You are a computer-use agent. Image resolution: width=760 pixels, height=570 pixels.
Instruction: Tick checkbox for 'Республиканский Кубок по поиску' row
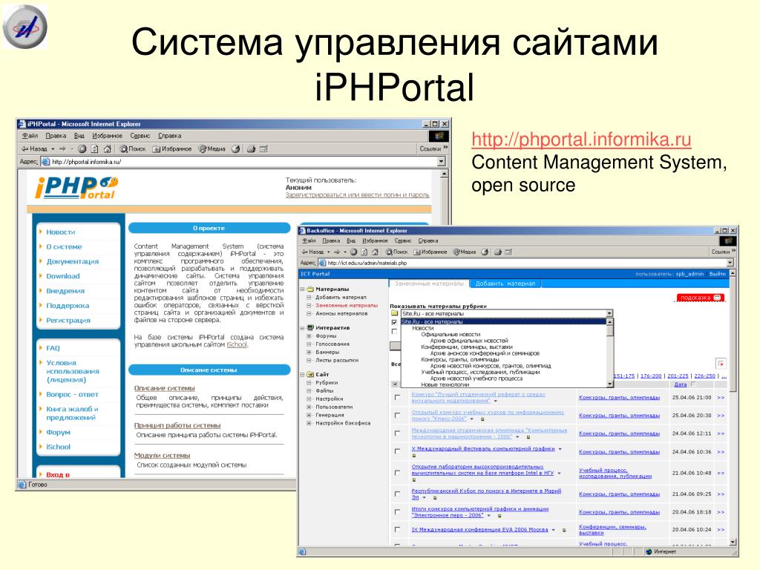coord(398,494)
